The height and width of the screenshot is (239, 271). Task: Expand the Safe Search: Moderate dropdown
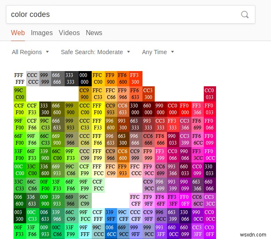(95, 52)
